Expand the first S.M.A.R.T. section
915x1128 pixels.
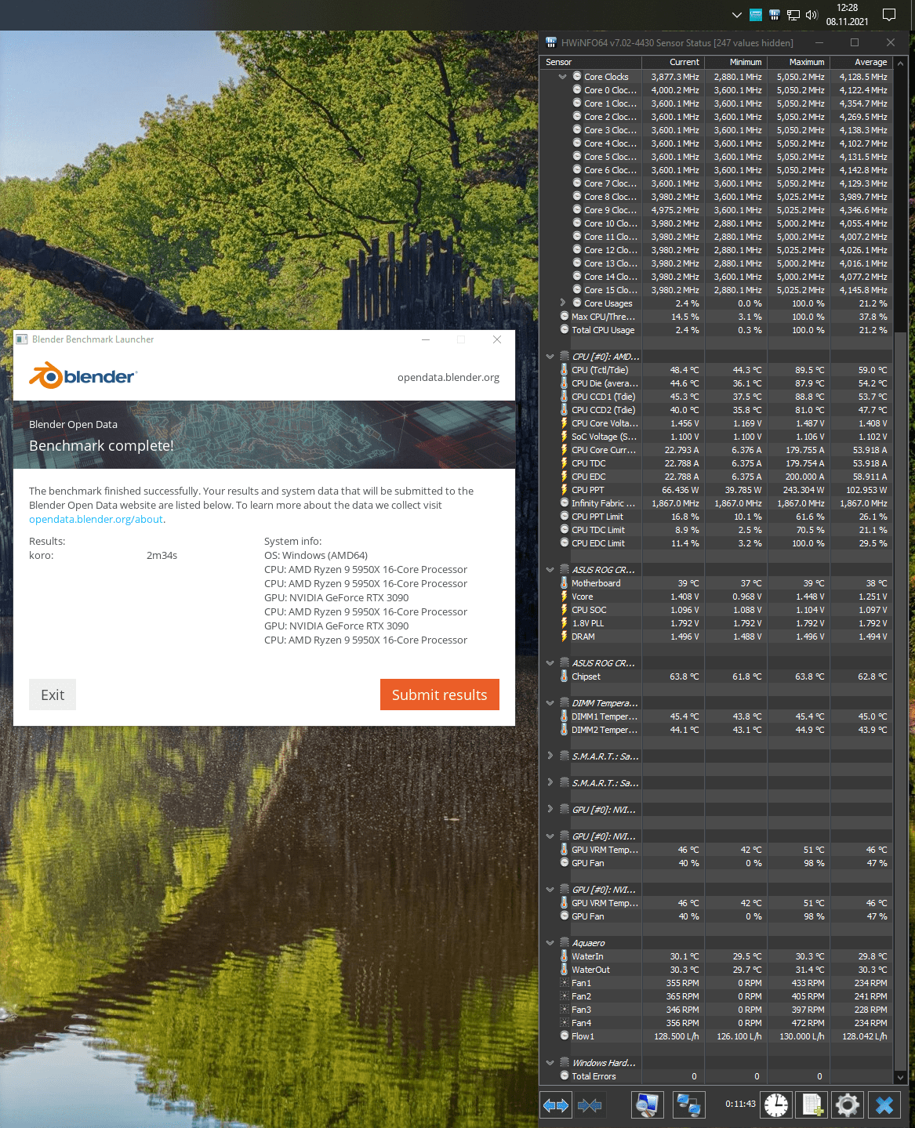[550, 756]
